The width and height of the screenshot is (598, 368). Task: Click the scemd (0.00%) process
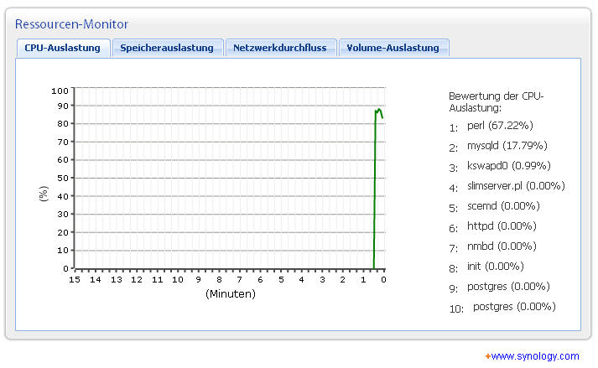click(503, 206)
